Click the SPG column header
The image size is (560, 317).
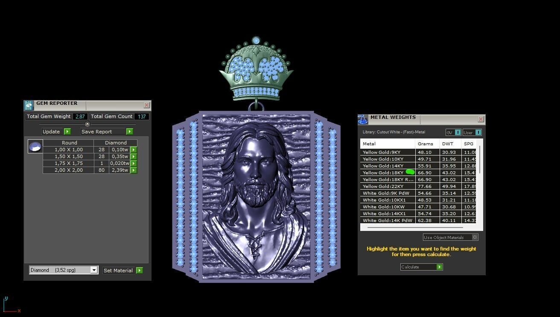coord(469,144)
